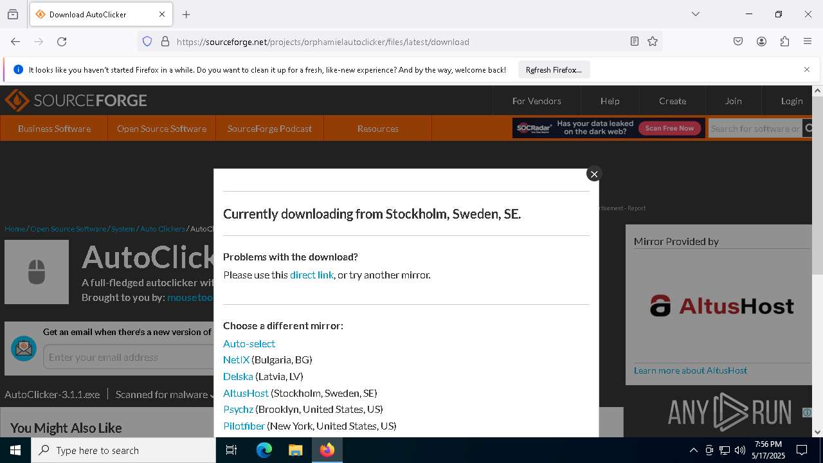Viewport: 823px width, 463px height.
Task: Select Delska Latvia mirror
Action: (x=238, y=376)
